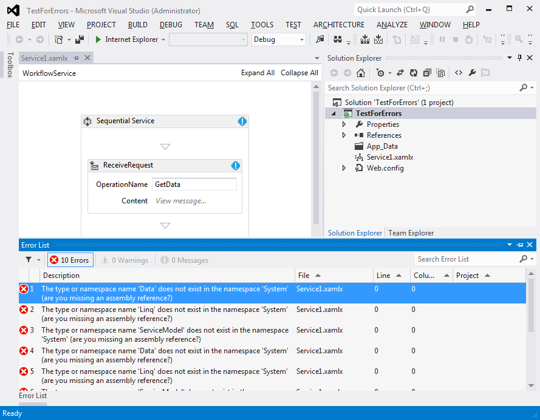Click Collapse All in workflow designer

point(299,73)
